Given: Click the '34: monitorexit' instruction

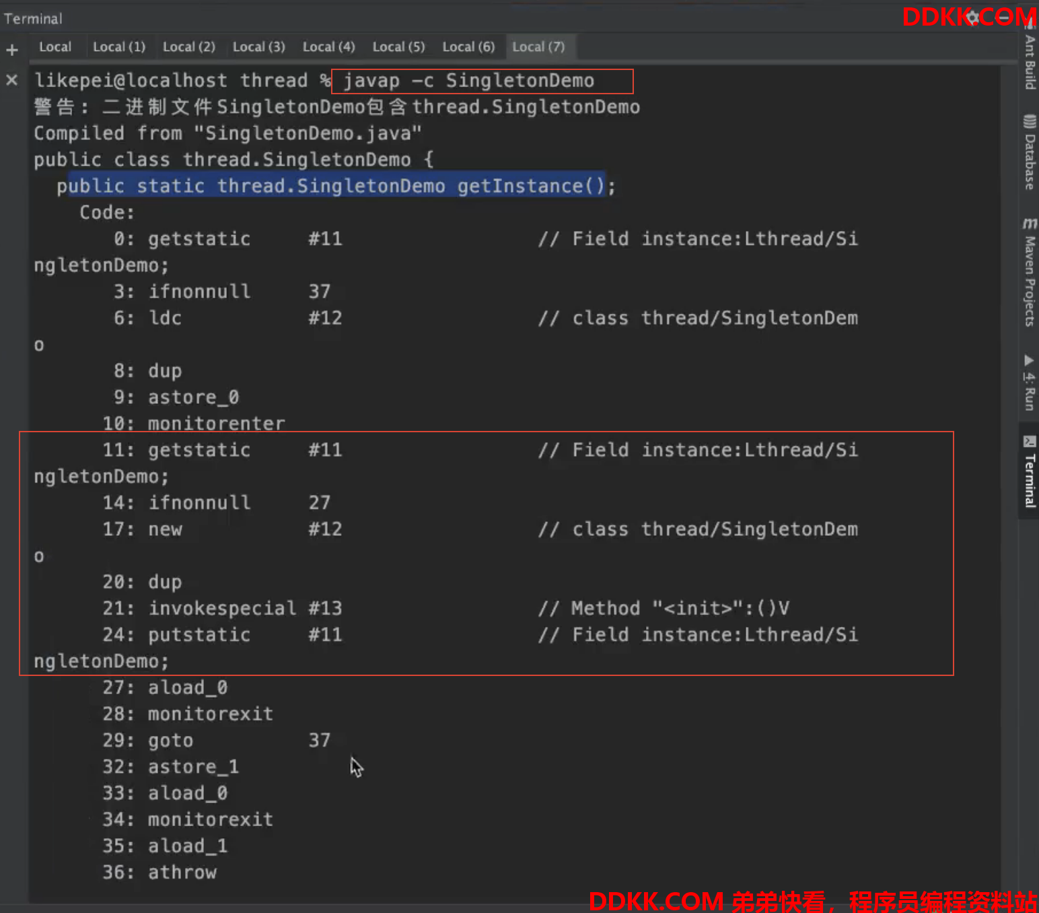Looking at the screenshot, I should pos(188,819).
